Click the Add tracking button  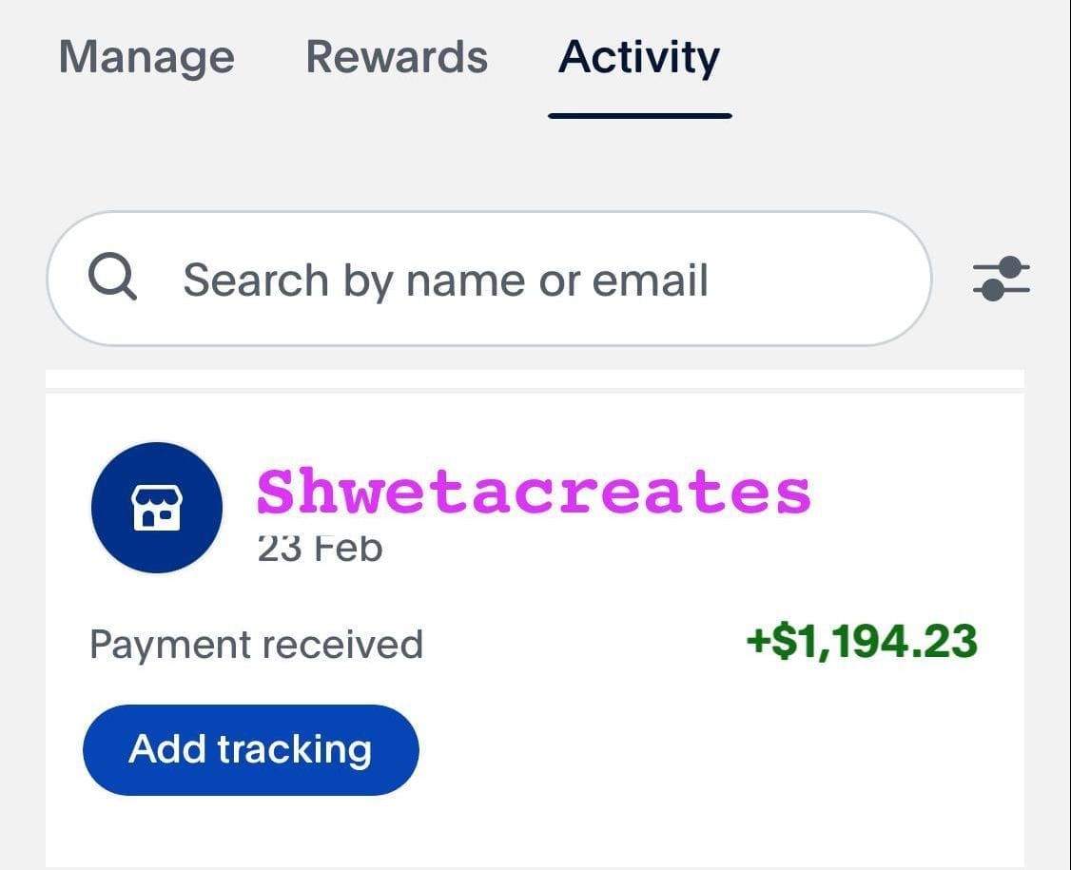click(251, 750)
